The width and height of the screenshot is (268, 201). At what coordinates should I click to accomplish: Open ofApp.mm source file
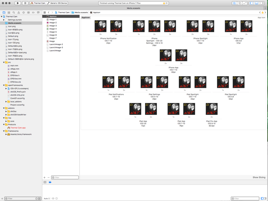click(x=15, y=69)
